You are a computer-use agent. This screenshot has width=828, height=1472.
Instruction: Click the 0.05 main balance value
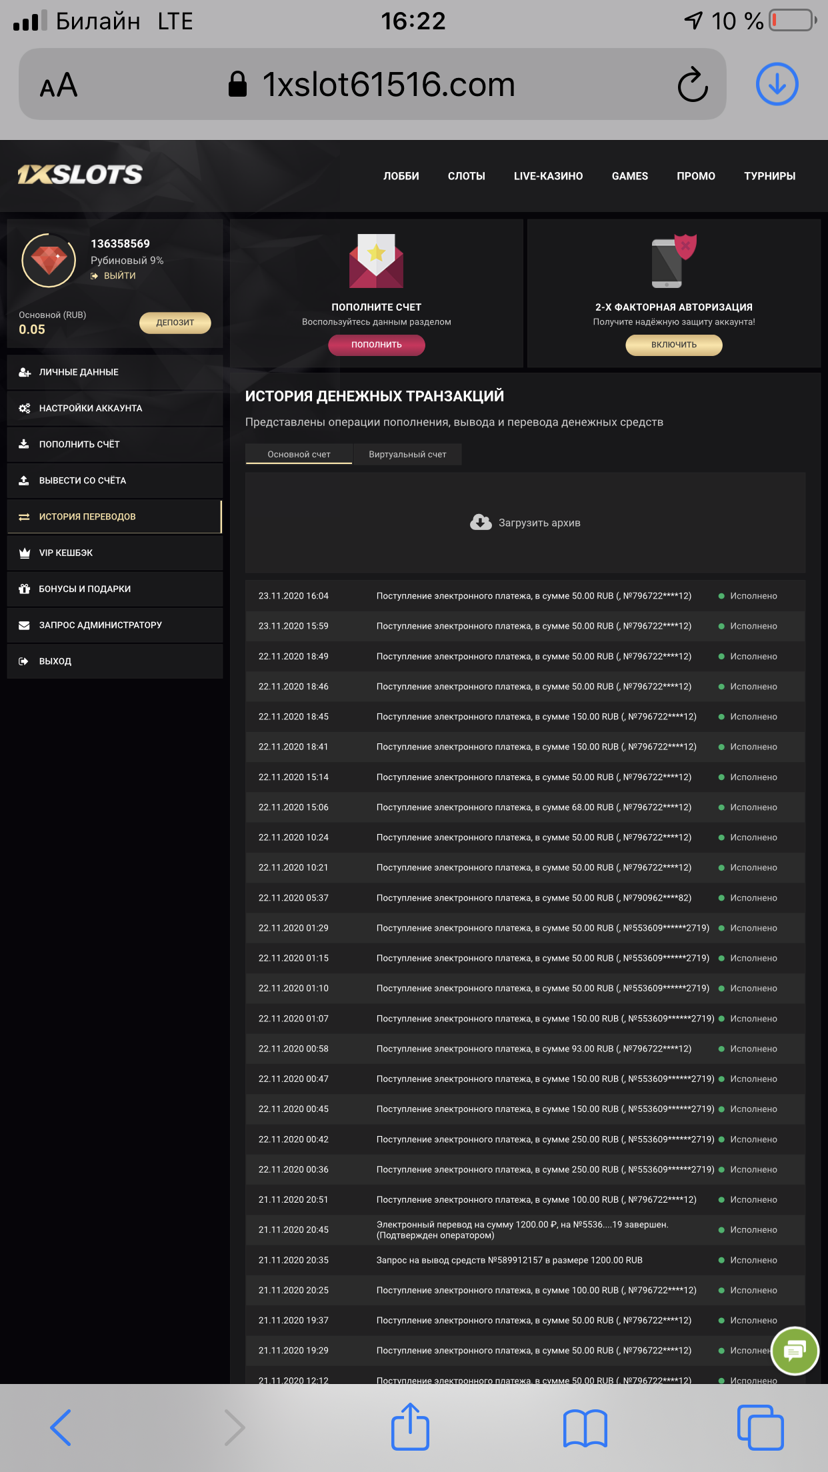point(32,329)
